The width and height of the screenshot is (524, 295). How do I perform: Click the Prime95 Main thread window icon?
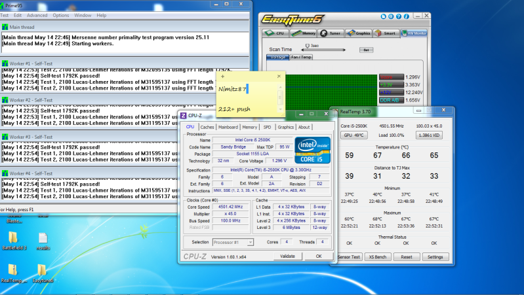coord(5,27)
